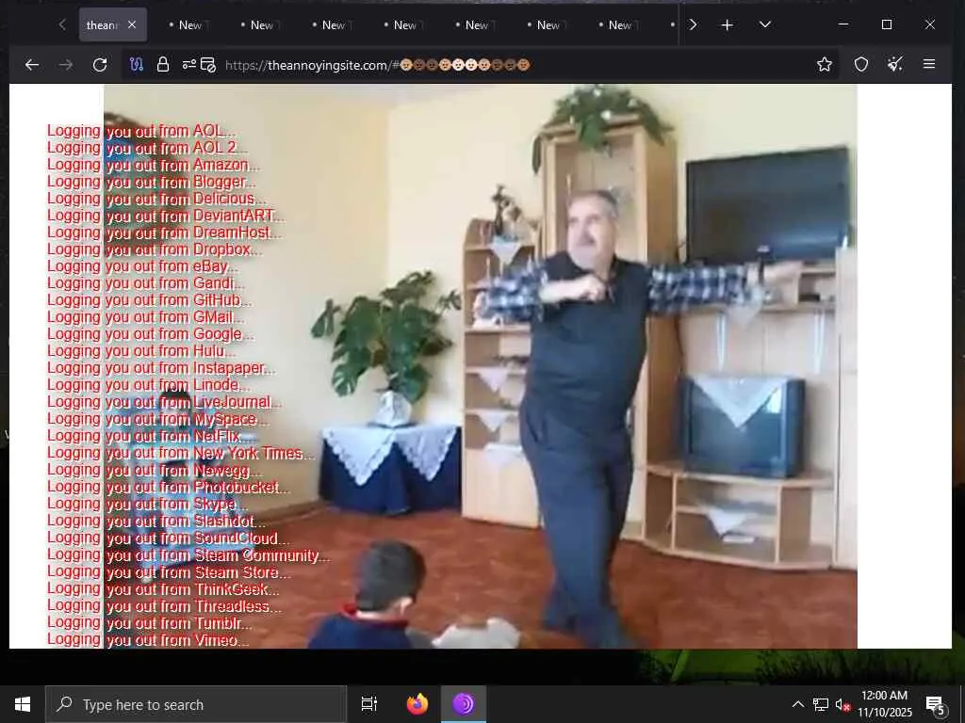Show site security info via padlock

163,65
